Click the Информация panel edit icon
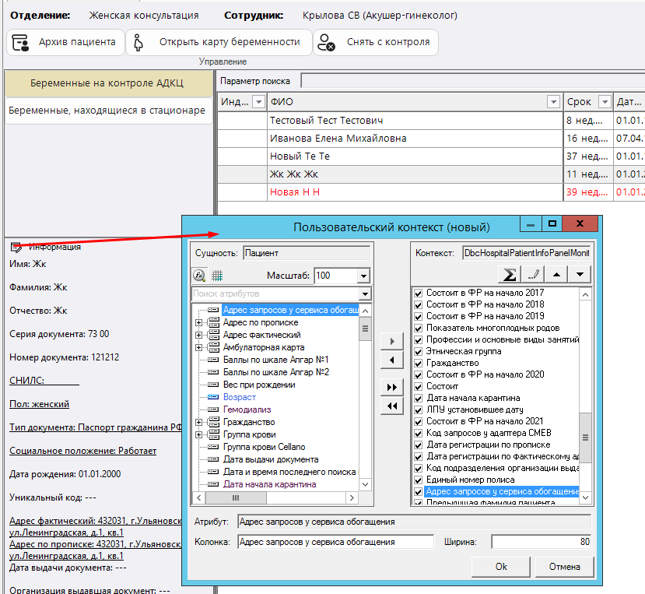The image size is (645, 594). [x=16, y=247]
